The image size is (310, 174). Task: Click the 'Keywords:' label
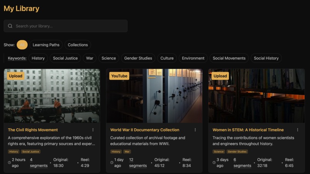click(17, 58)
